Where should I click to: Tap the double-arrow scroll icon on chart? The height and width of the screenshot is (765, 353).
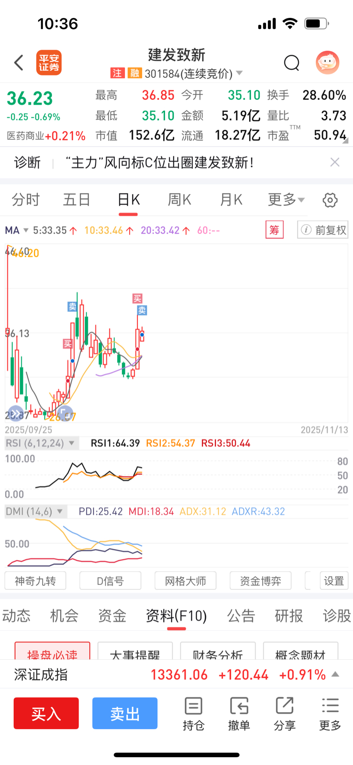click(15, 414)
